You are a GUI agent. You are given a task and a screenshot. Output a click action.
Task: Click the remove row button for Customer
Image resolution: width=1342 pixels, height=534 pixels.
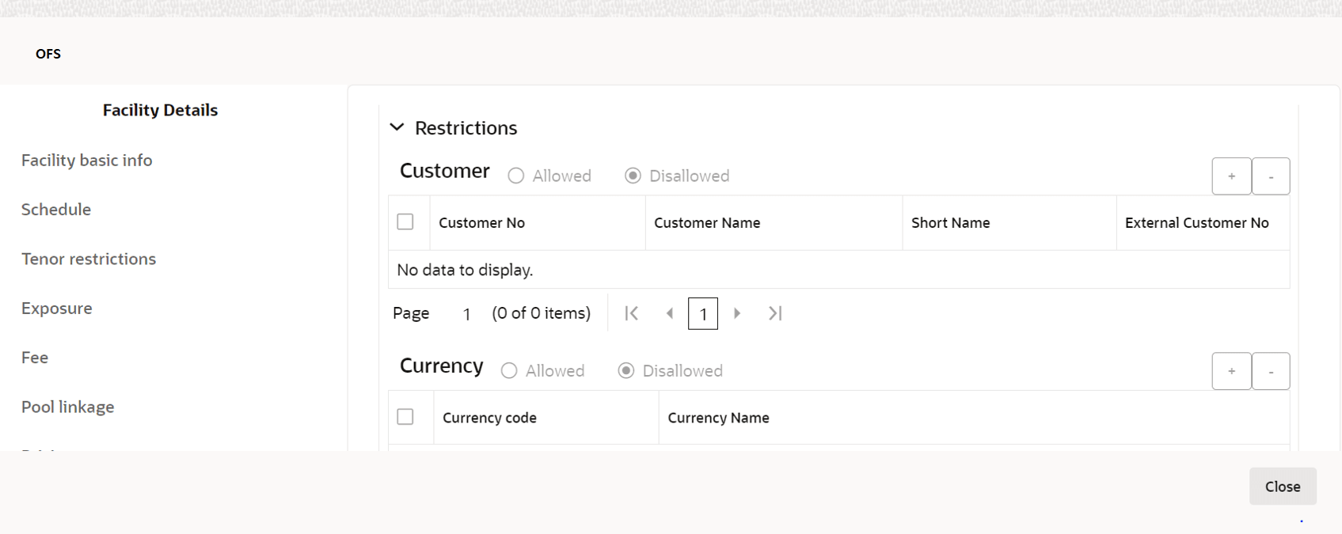pyautogui.click(x=1271, y=176)
